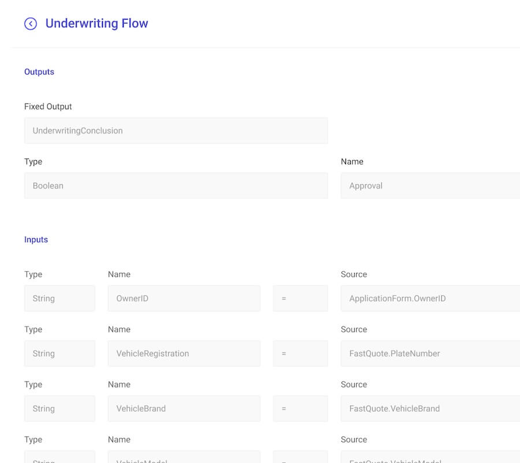Open the operator field in the VehicleBrand row
The width and height of the screenshot is (520, 463).
[x=300, y=409]
